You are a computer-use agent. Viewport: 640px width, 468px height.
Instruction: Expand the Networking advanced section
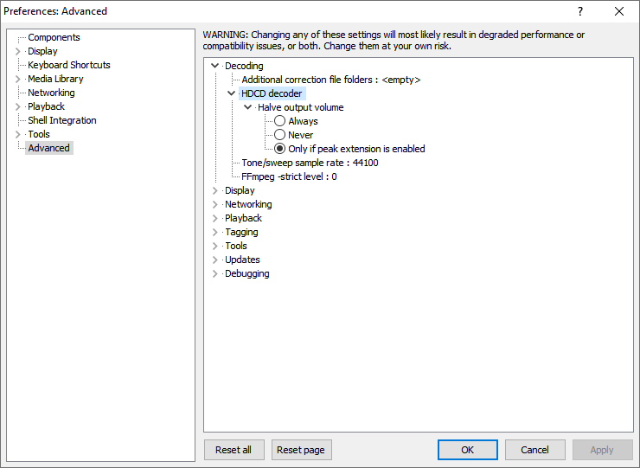pos(215,204)
